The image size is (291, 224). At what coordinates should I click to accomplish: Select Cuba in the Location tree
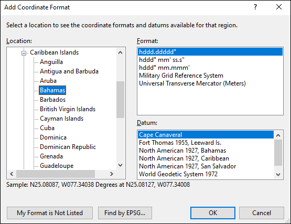point(47,128)
